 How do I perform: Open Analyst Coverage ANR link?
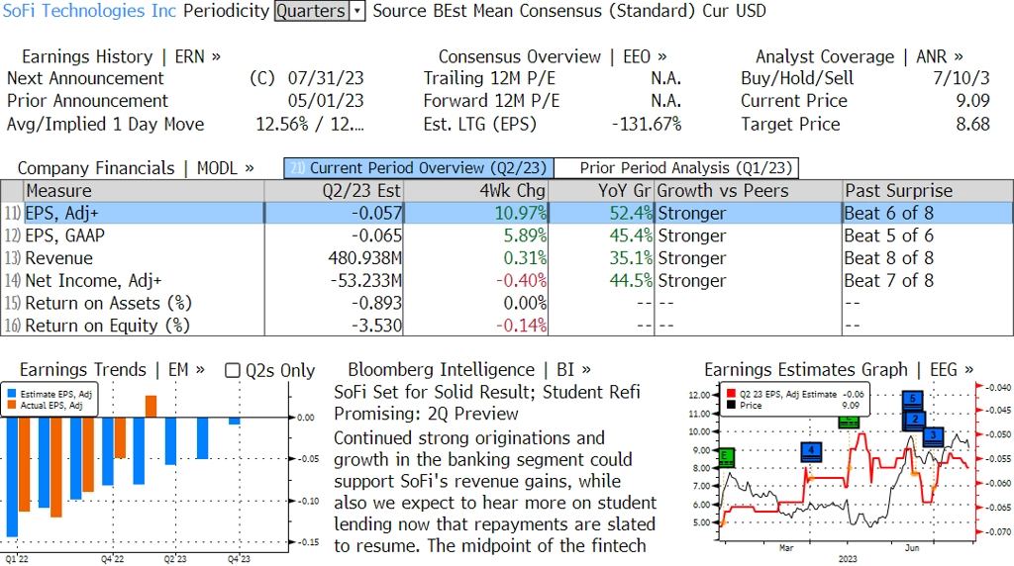pyautogui.click(x=859, y=56)
